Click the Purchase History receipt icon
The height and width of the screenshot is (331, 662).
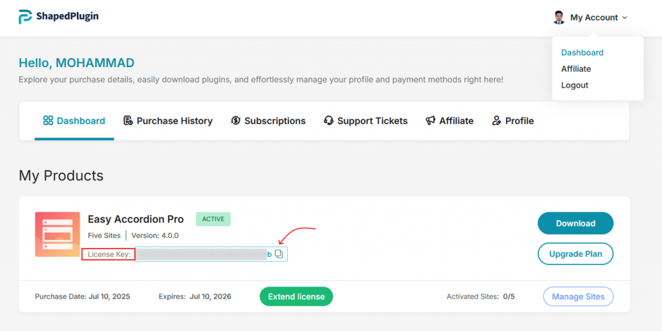click(128, 121)
